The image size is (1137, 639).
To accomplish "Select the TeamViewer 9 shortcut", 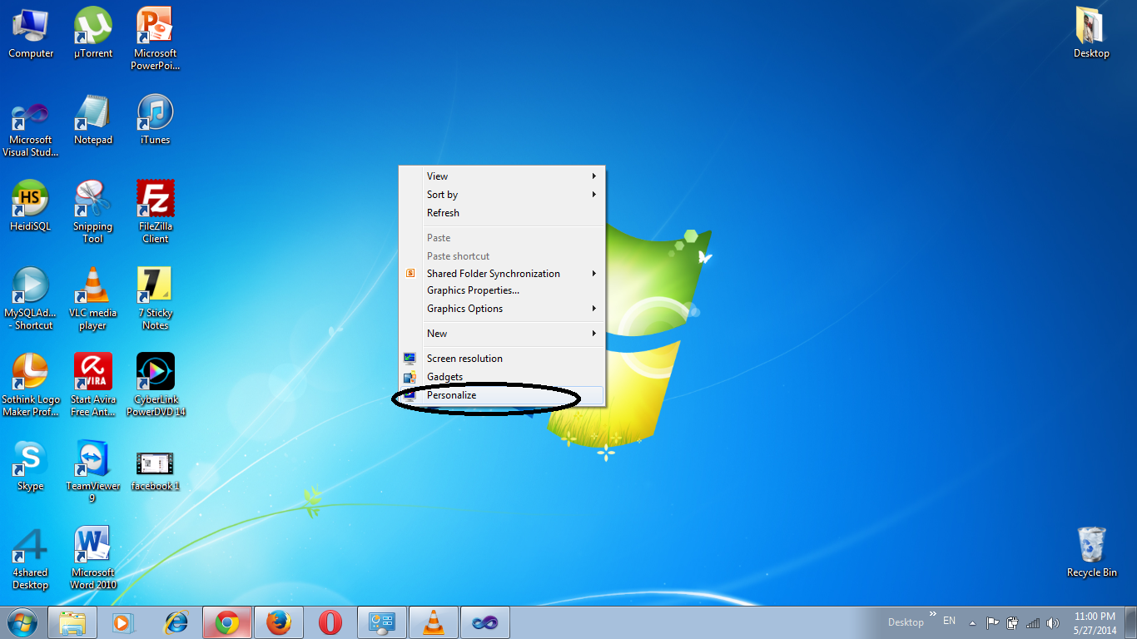I will click(93, 472).
